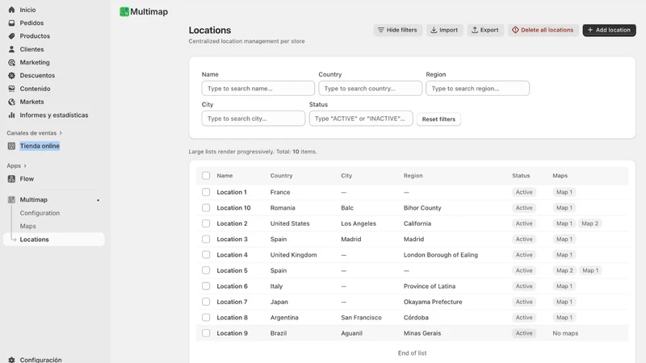
Task: Check the Location 3 checkbox
Action: coord(206,239)
